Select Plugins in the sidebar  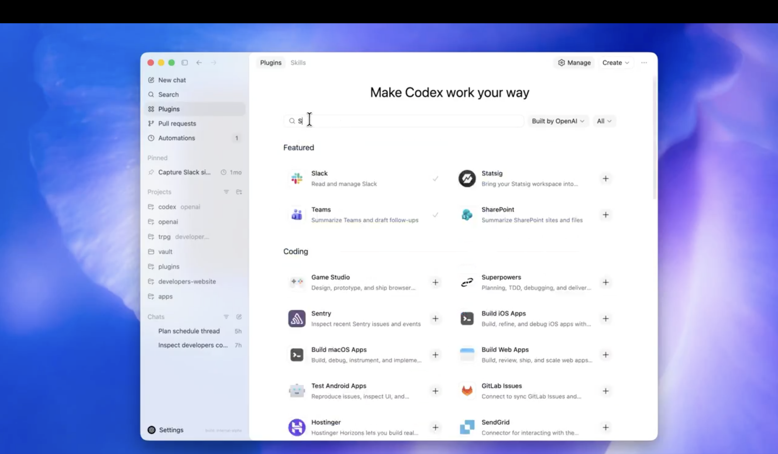coord(194,109)
